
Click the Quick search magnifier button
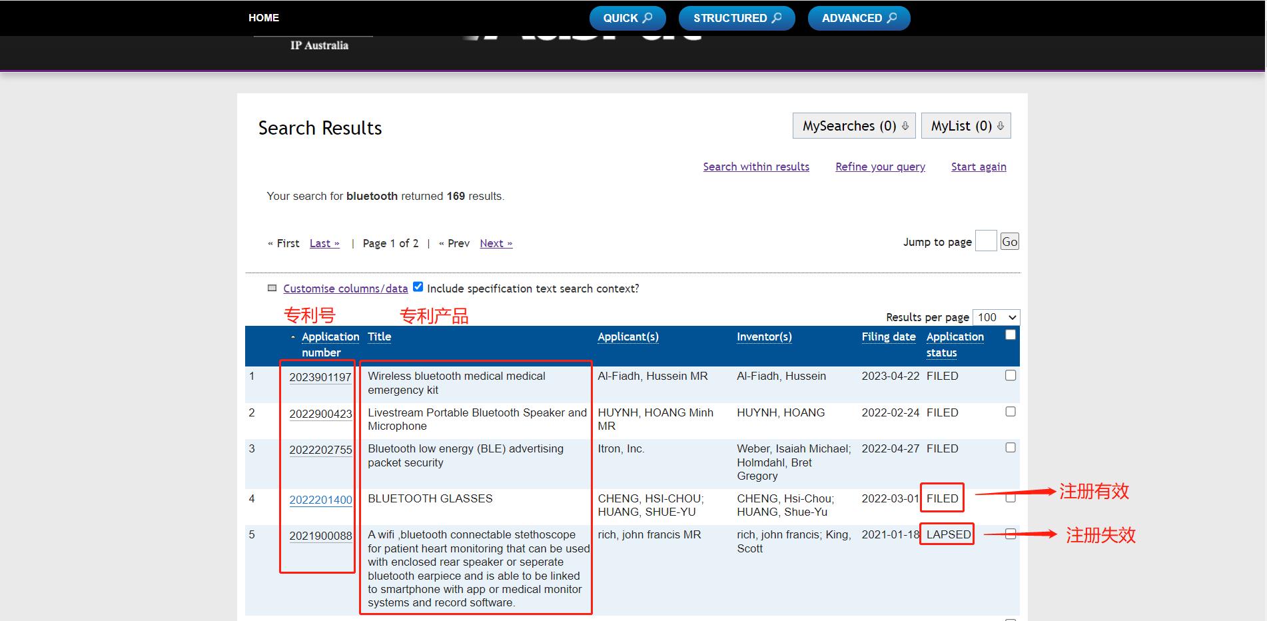click(x=627, y=18)
